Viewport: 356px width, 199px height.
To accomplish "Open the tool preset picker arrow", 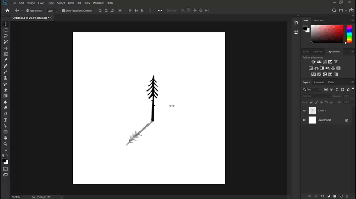I will tap(22, 11).
